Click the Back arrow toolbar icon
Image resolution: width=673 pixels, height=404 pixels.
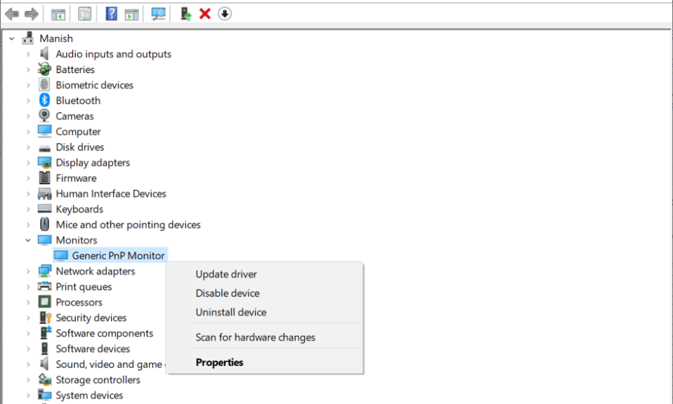click(x=12, y=14)
